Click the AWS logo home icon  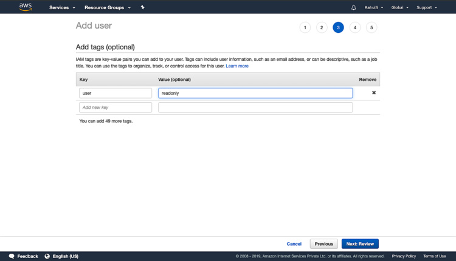pos(25,7)
